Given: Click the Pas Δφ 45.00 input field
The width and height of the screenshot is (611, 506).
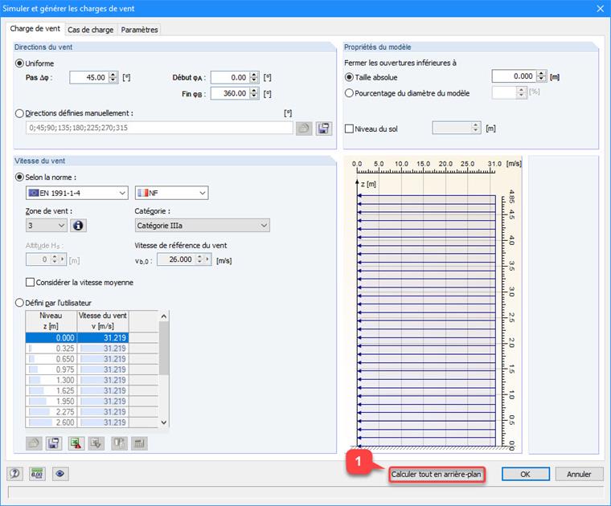Looking at the screenshot, I should pyautogui.click(x=89, y=77).
